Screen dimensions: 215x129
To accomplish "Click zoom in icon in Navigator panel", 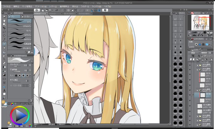I will (x=202, y=32).
